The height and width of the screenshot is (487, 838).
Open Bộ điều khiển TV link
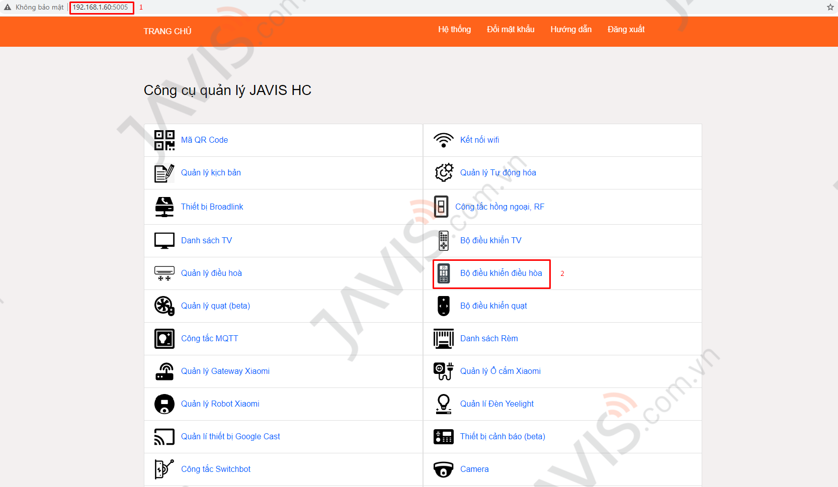(x=491, y=241)
